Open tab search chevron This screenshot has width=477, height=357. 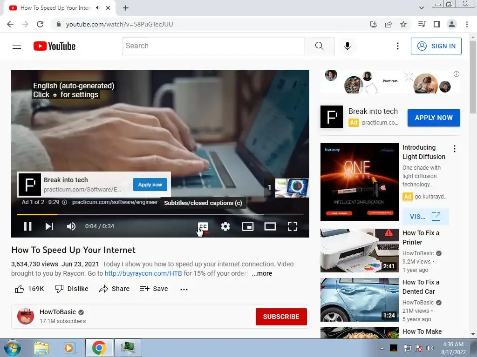click(421, 8)
